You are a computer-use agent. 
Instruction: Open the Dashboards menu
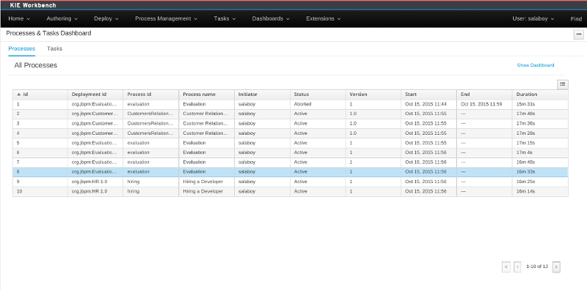pyautogui.click(x=271, y=19)
